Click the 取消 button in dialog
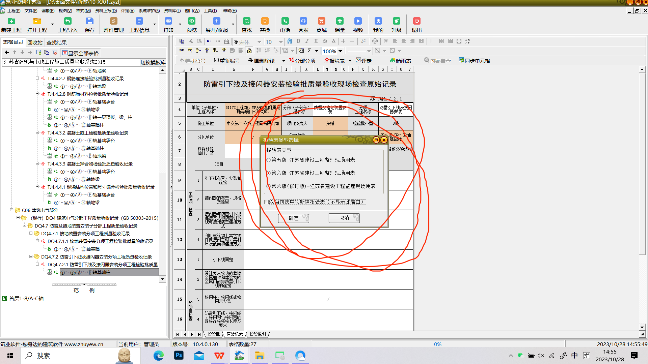This screenshot has height=364, width=648. (344, 218)
